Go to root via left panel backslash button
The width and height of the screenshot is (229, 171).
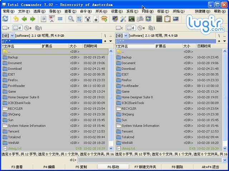coord(105,36)
